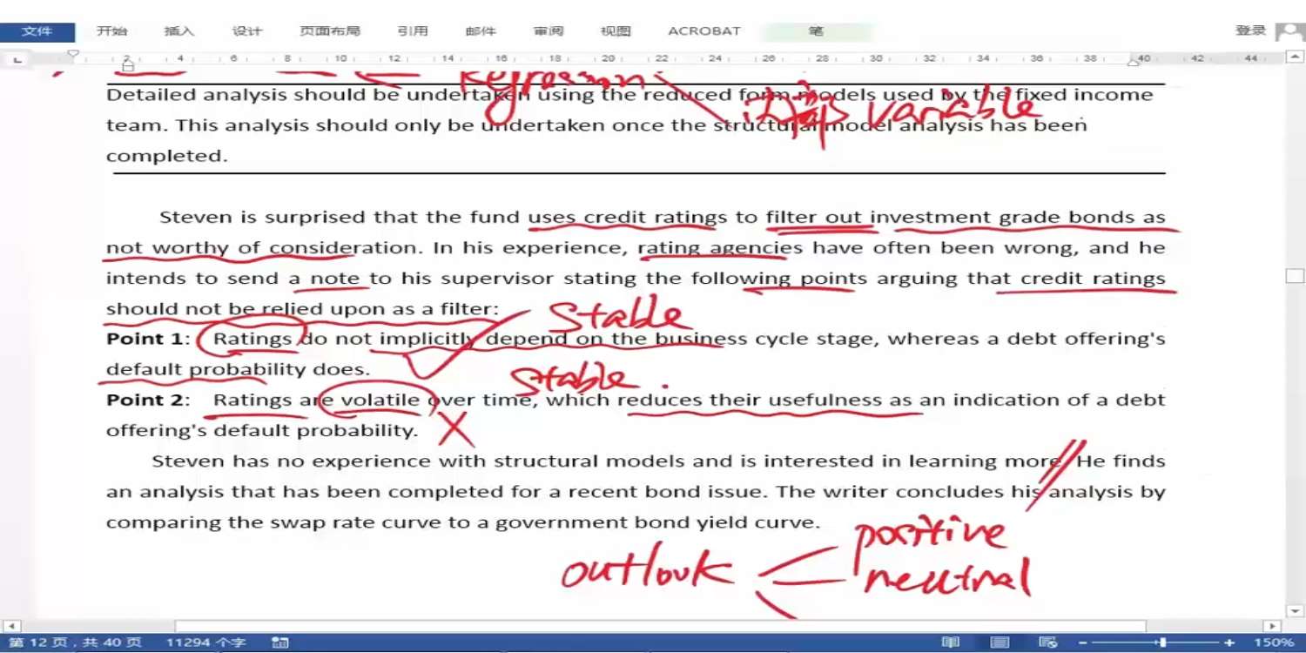Screen dimensions: 1306x653
Task: Click the zoom in plus button
Action: click(x=1229, y=643)
